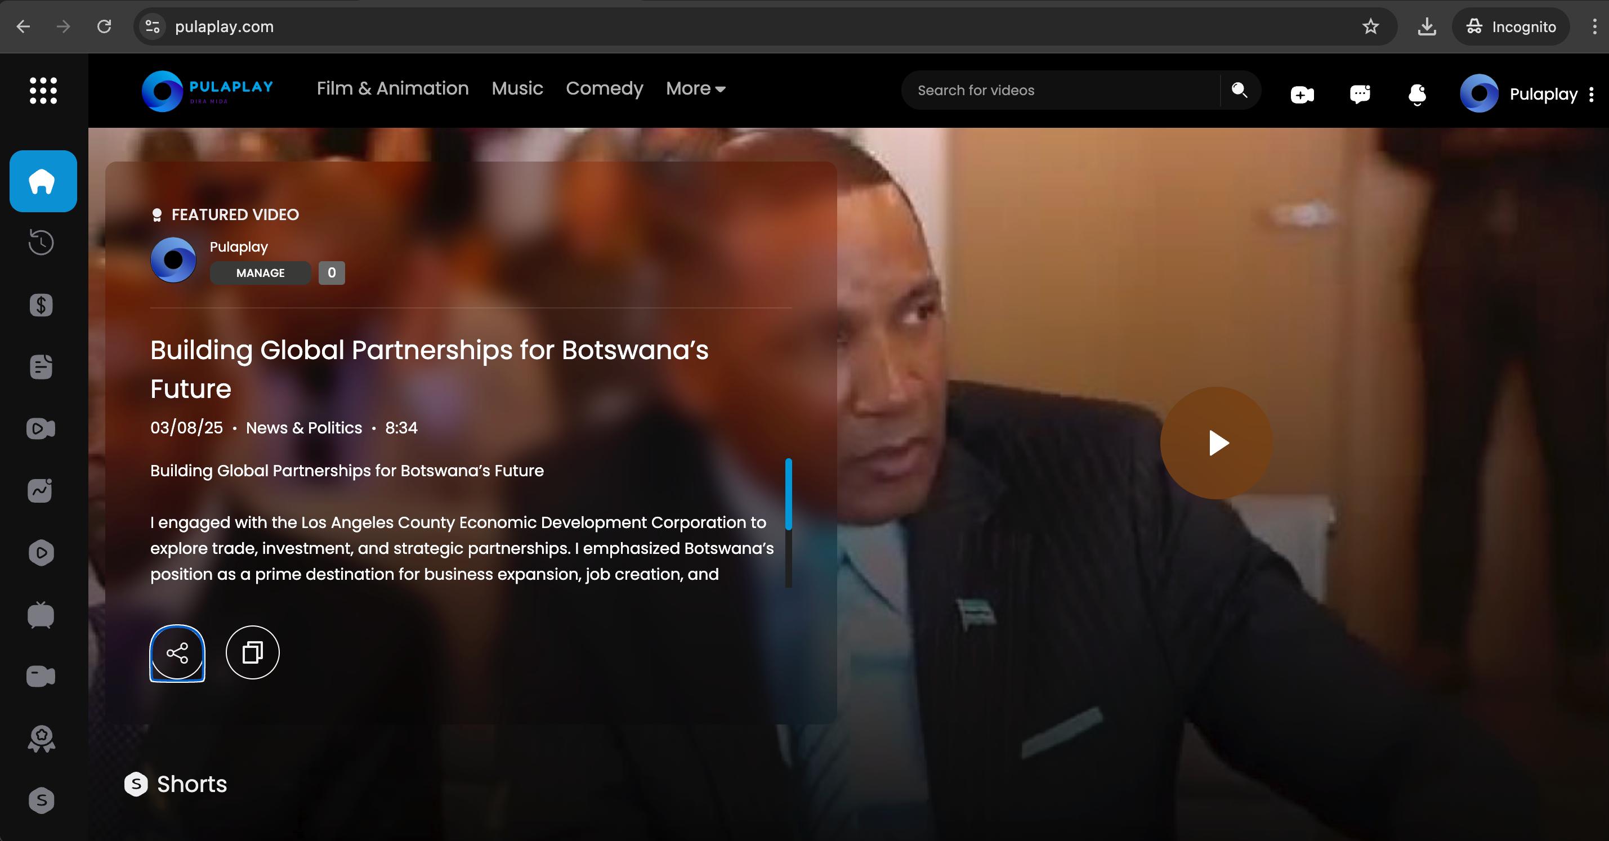Select the Film & Animation category
The height and width of the screenshot is (841, 1609).
[392, 88]
